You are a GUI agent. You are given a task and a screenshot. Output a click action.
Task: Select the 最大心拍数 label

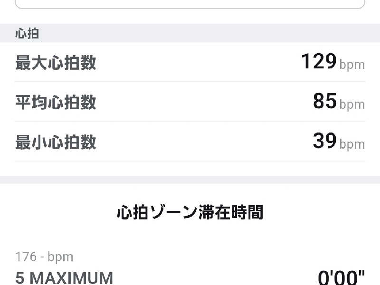56,63
